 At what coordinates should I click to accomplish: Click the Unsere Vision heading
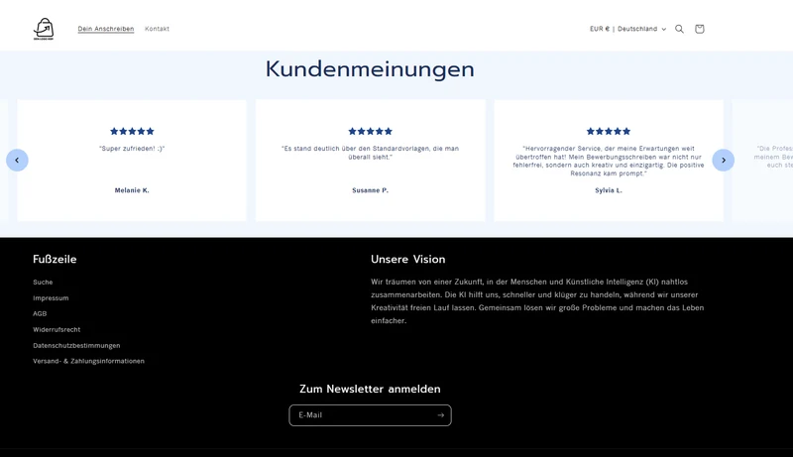coord(408,260)
